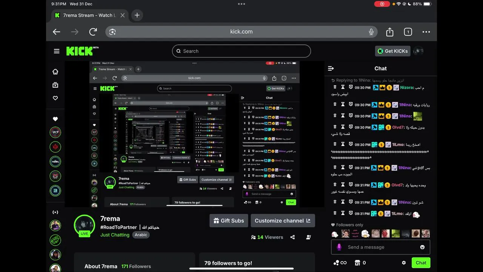
Task: Click the 7rema channel avatar
Action: [x=85, y=226]
